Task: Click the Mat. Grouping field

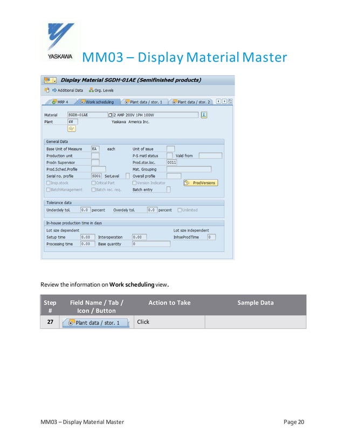Action: coord(189,169)
